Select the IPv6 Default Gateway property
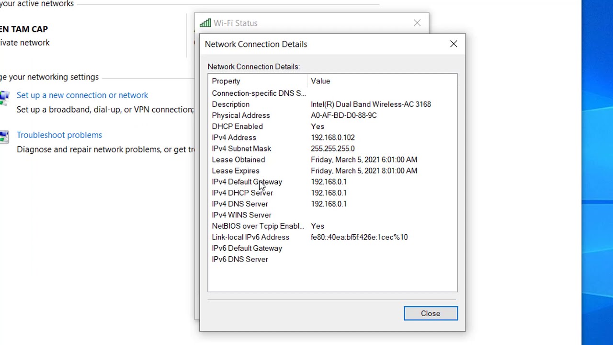Viewport: 613px width, 345px height. coord(247,248)
